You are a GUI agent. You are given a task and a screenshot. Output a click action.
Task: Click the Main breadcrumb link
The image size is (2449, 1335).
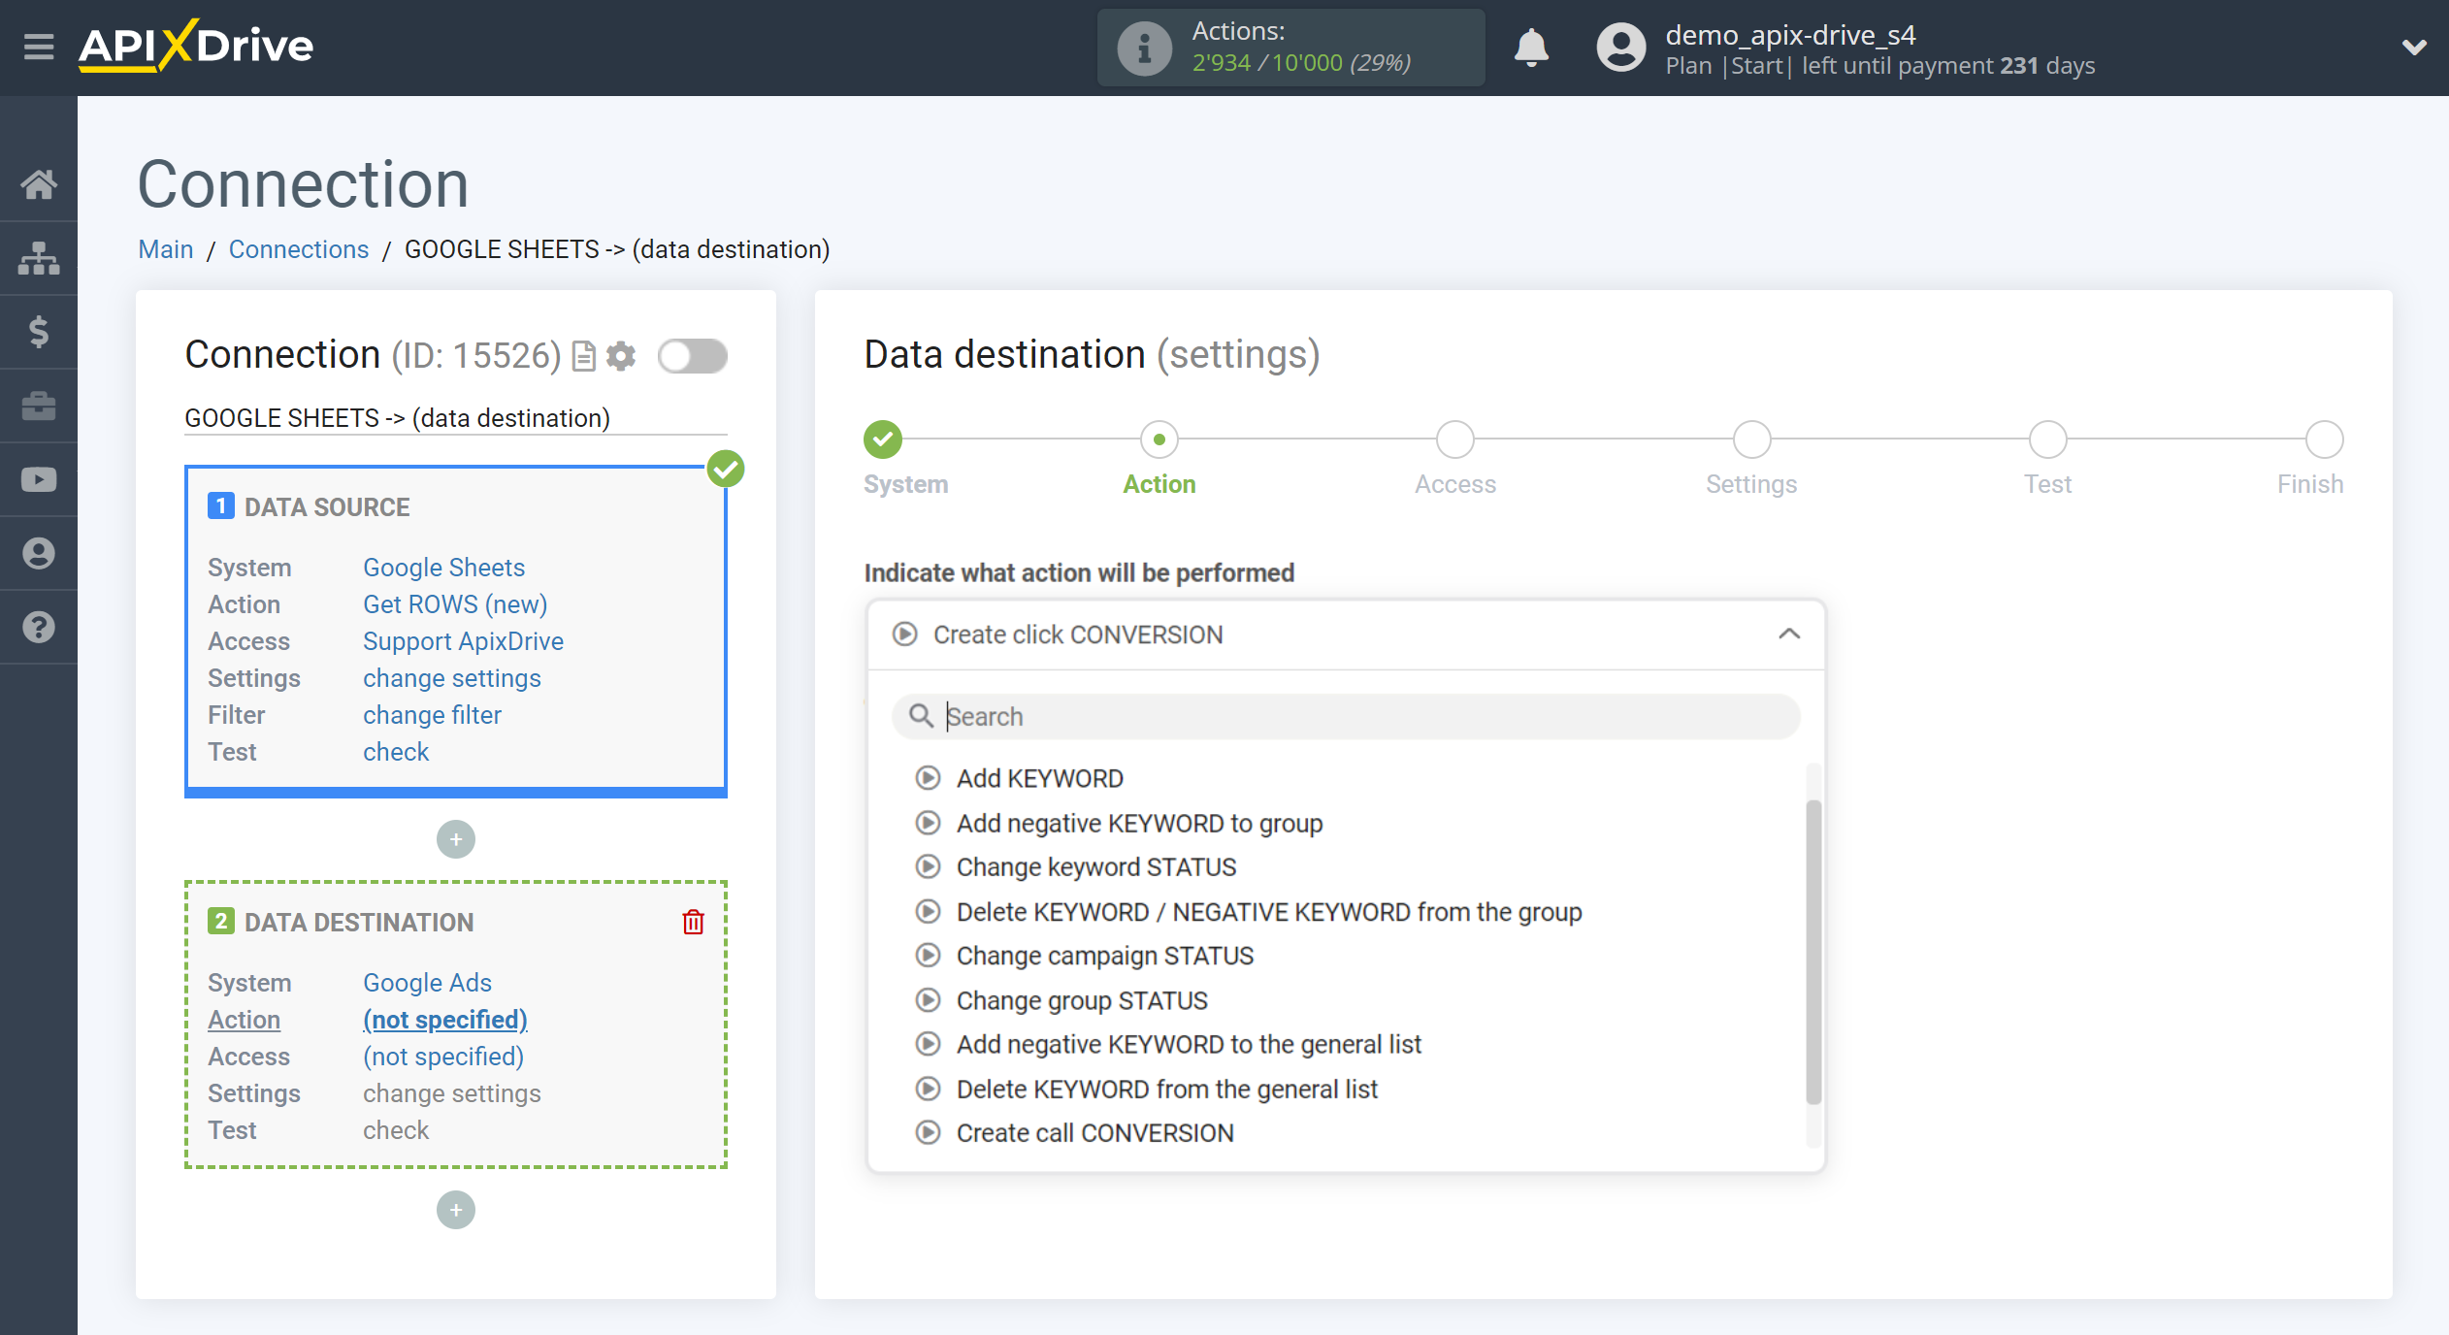point(166,249)
